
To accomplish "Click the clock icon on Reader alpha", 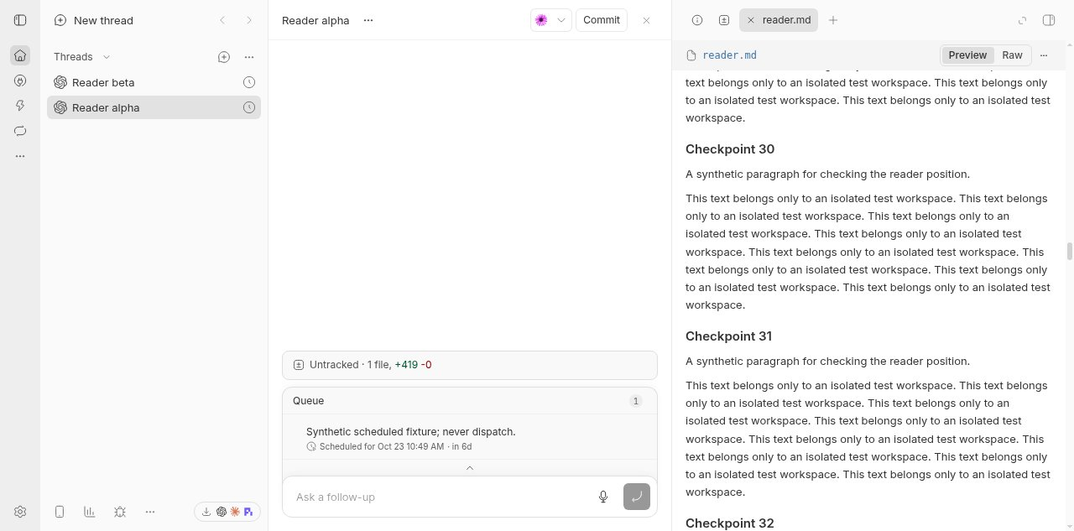I will [x=249, y=107].
